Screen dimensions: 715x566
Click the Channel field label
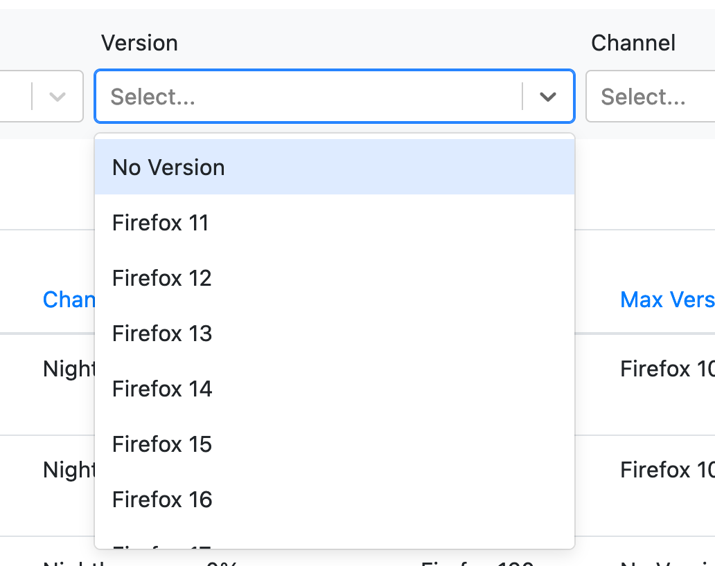tap(633, 43)
